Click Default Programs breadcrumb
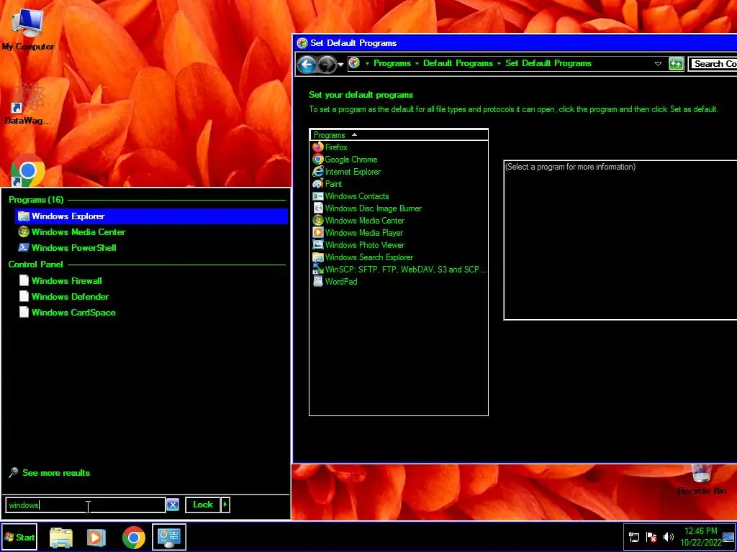737x552 pixels. pos(458,63)
